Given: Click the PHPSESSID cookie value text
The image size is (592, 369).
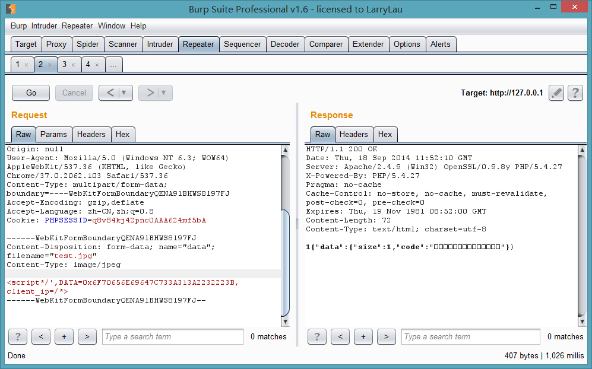Looking at the screenshot, I should pos(149,220).
